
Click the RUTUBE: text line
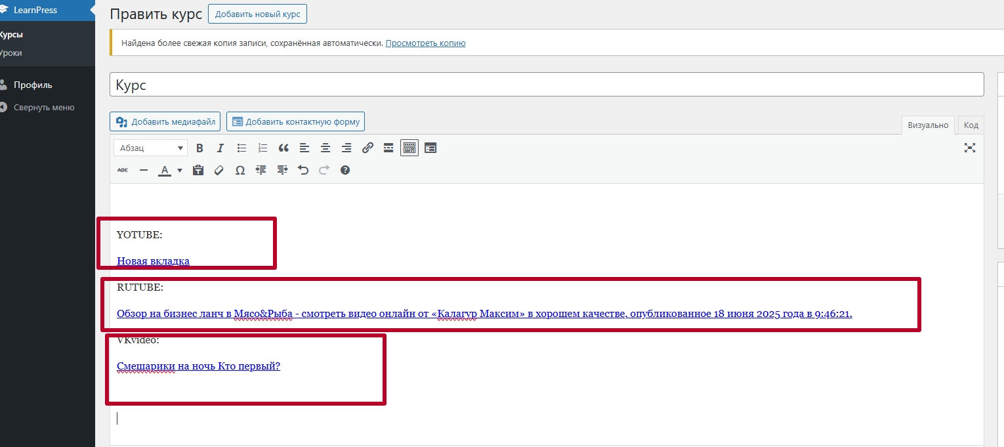140,287
